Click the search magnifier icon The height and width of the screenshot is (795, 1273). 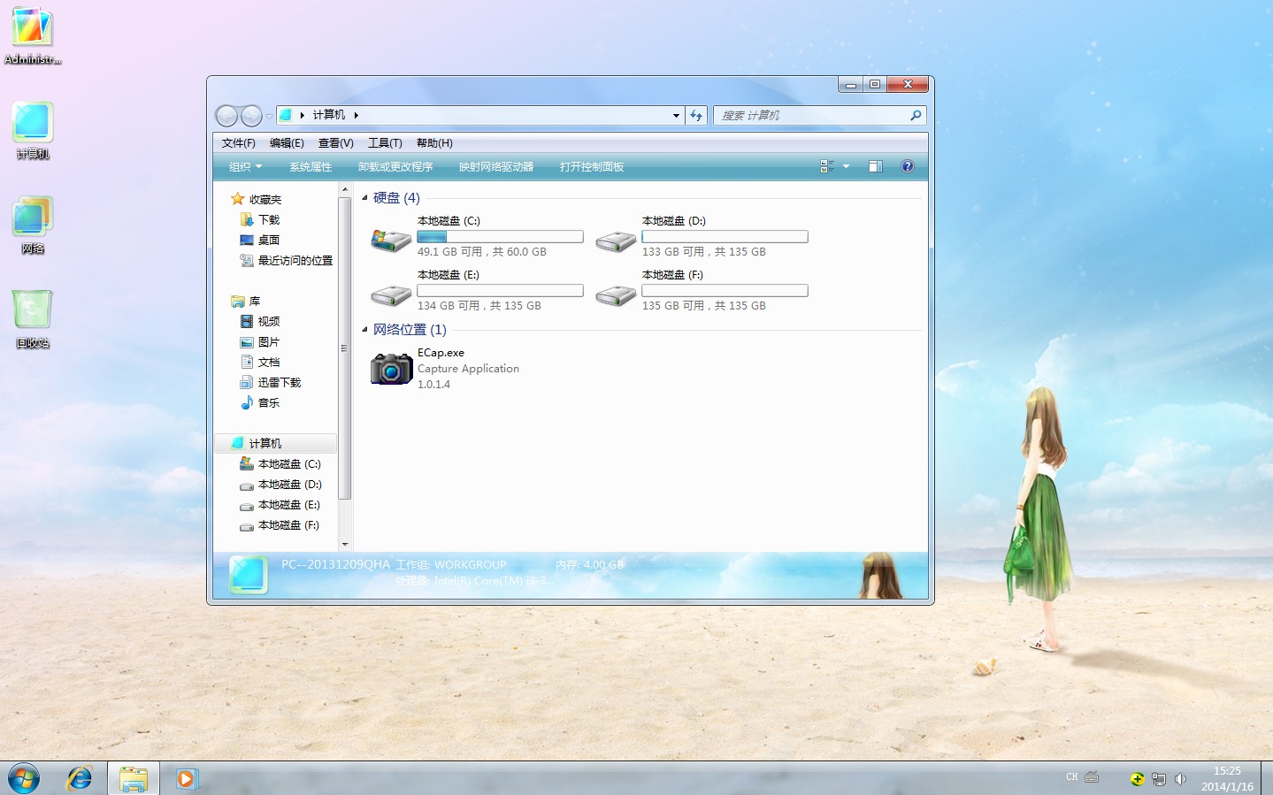916,115
